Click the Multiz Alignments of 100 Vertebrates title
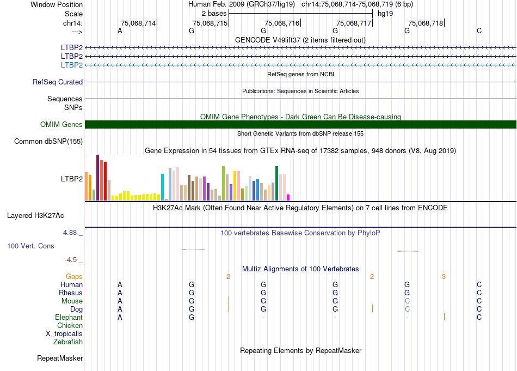The image size is (517, 371). pos(300,269)
